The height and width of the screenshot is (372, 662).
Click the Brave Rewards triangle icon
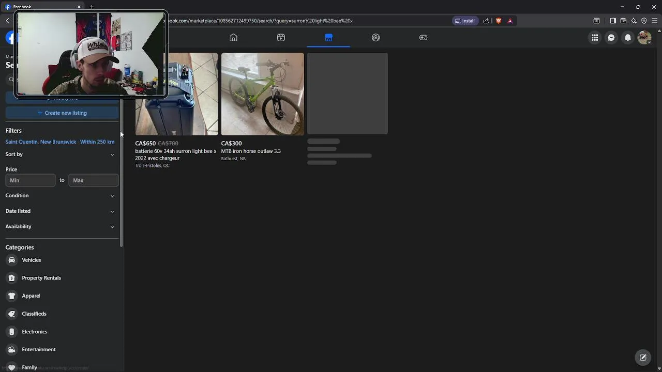[510, 21]
